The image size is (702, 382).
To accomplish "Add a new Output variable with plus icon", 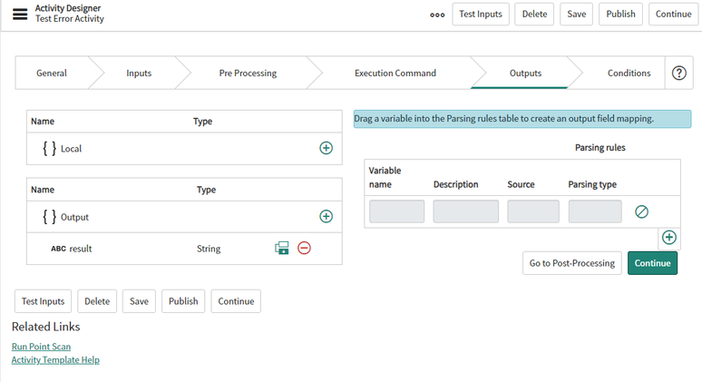I will click(326, 216).
